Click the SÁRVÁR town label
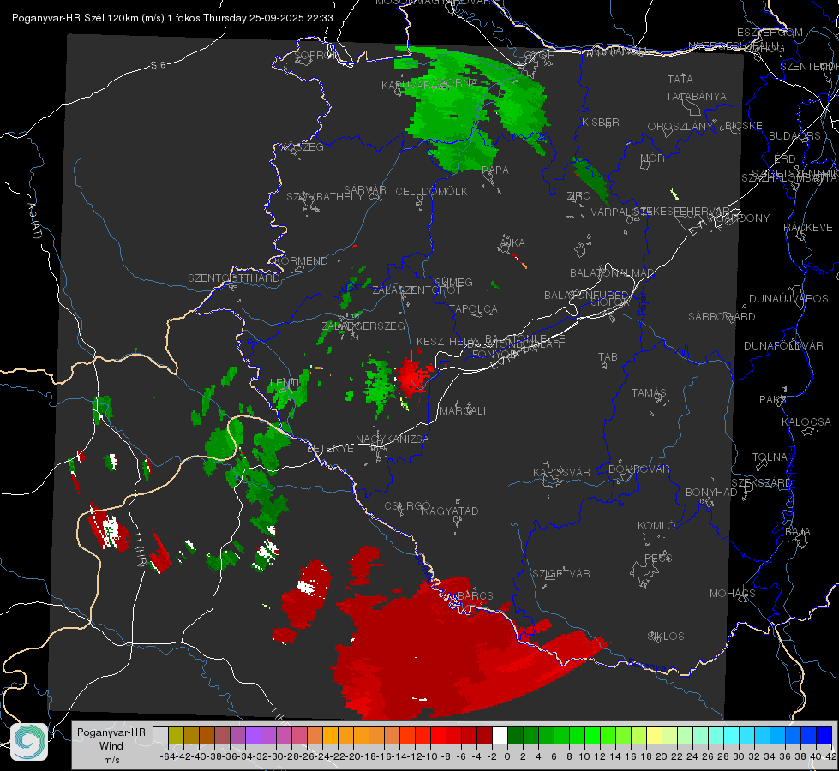The height and width of the screenshot is (771, 839). tap(365, 190)
